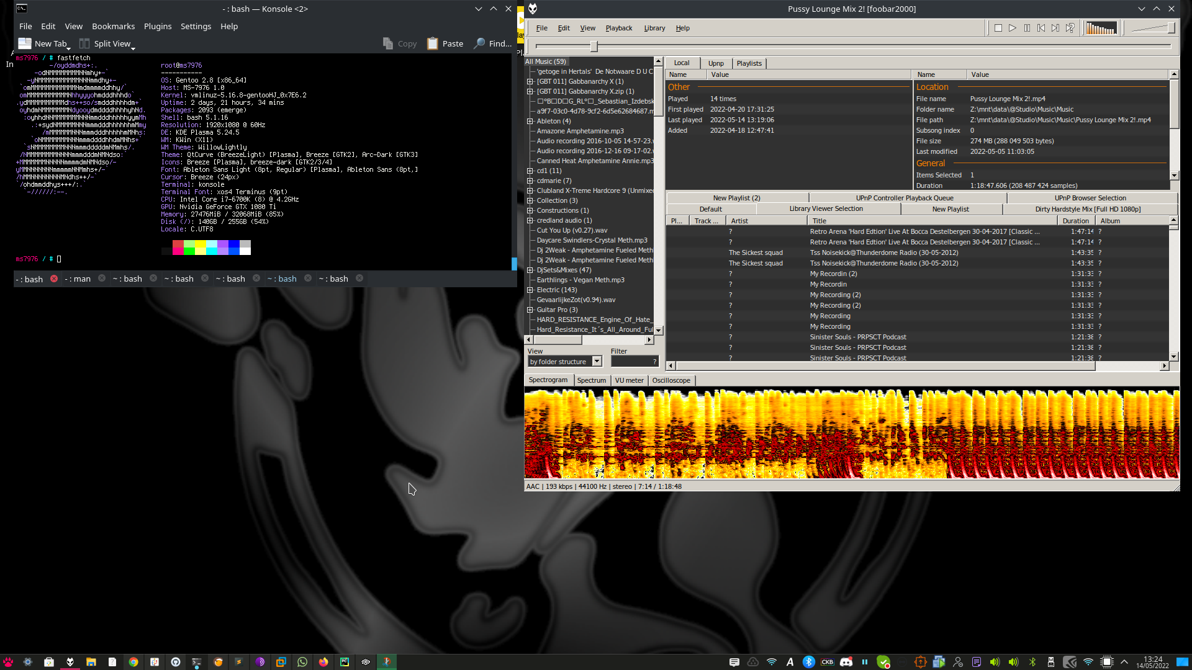Expand the Collection (3) folder
Screen dimensions: 1192x670
(x=530, y=200)
